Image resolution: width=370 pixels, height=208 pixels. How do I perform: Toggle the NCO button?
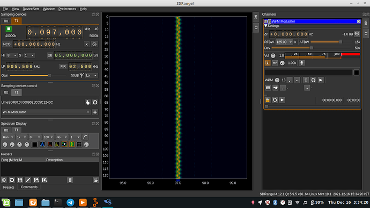[7, 44]
